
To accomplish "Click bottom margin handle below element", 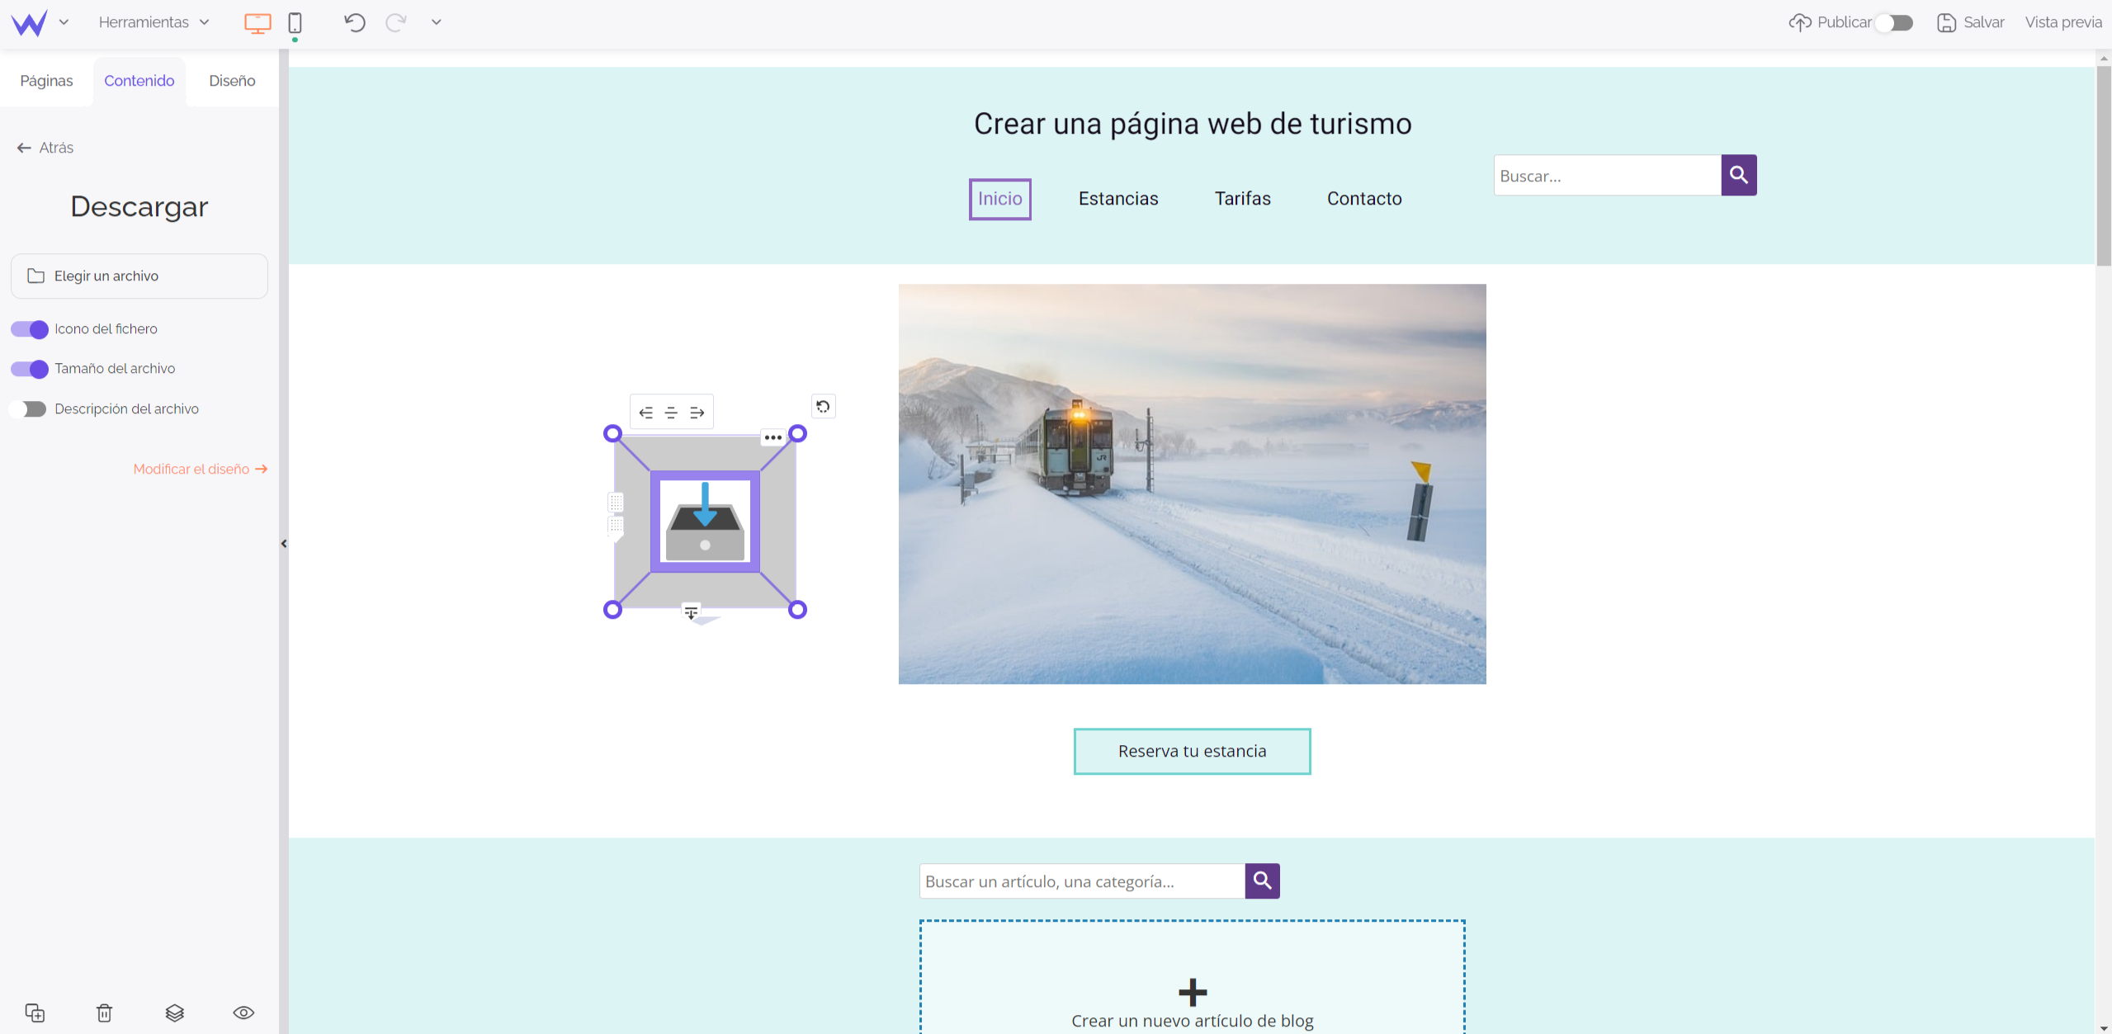I will click(691, 612).
